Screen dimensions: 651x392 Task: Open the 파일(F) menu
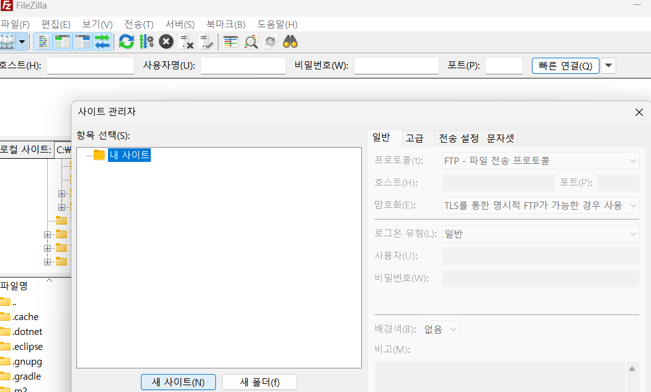coord(15,24)
